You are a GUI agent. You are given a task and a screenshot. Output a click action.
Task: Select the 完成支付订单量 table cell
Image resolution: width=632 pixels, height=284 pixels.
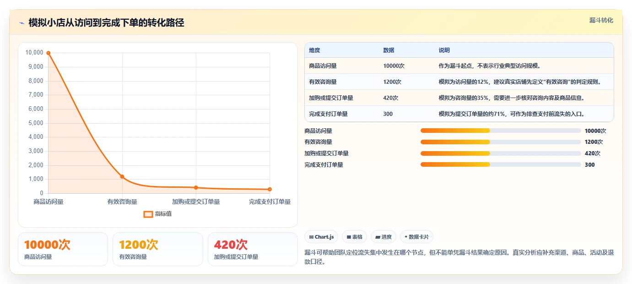pos(328,114)
